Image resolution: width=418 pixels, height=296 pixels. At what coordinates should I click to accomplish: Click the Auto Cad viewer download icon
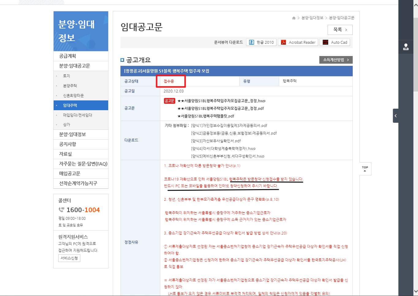tap(325, 42)
